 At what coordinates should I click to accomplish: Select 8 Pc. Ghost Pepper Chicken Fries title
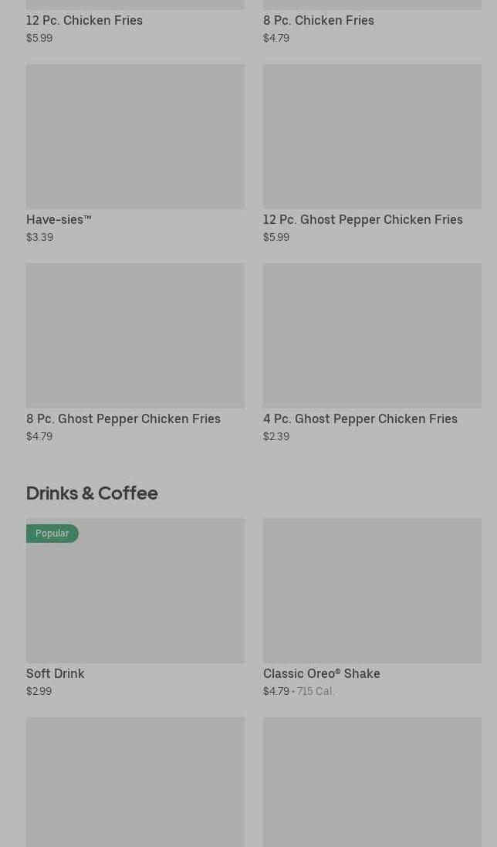[x=123, y=419]
